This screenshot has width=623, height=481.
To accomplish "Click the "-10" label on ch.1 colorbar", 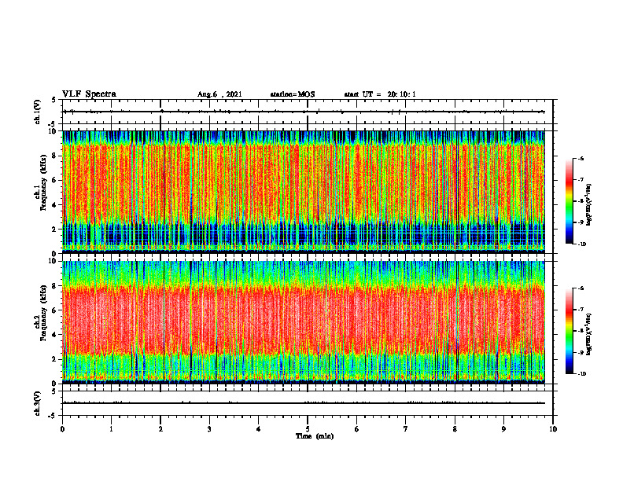I will (581, 244).
